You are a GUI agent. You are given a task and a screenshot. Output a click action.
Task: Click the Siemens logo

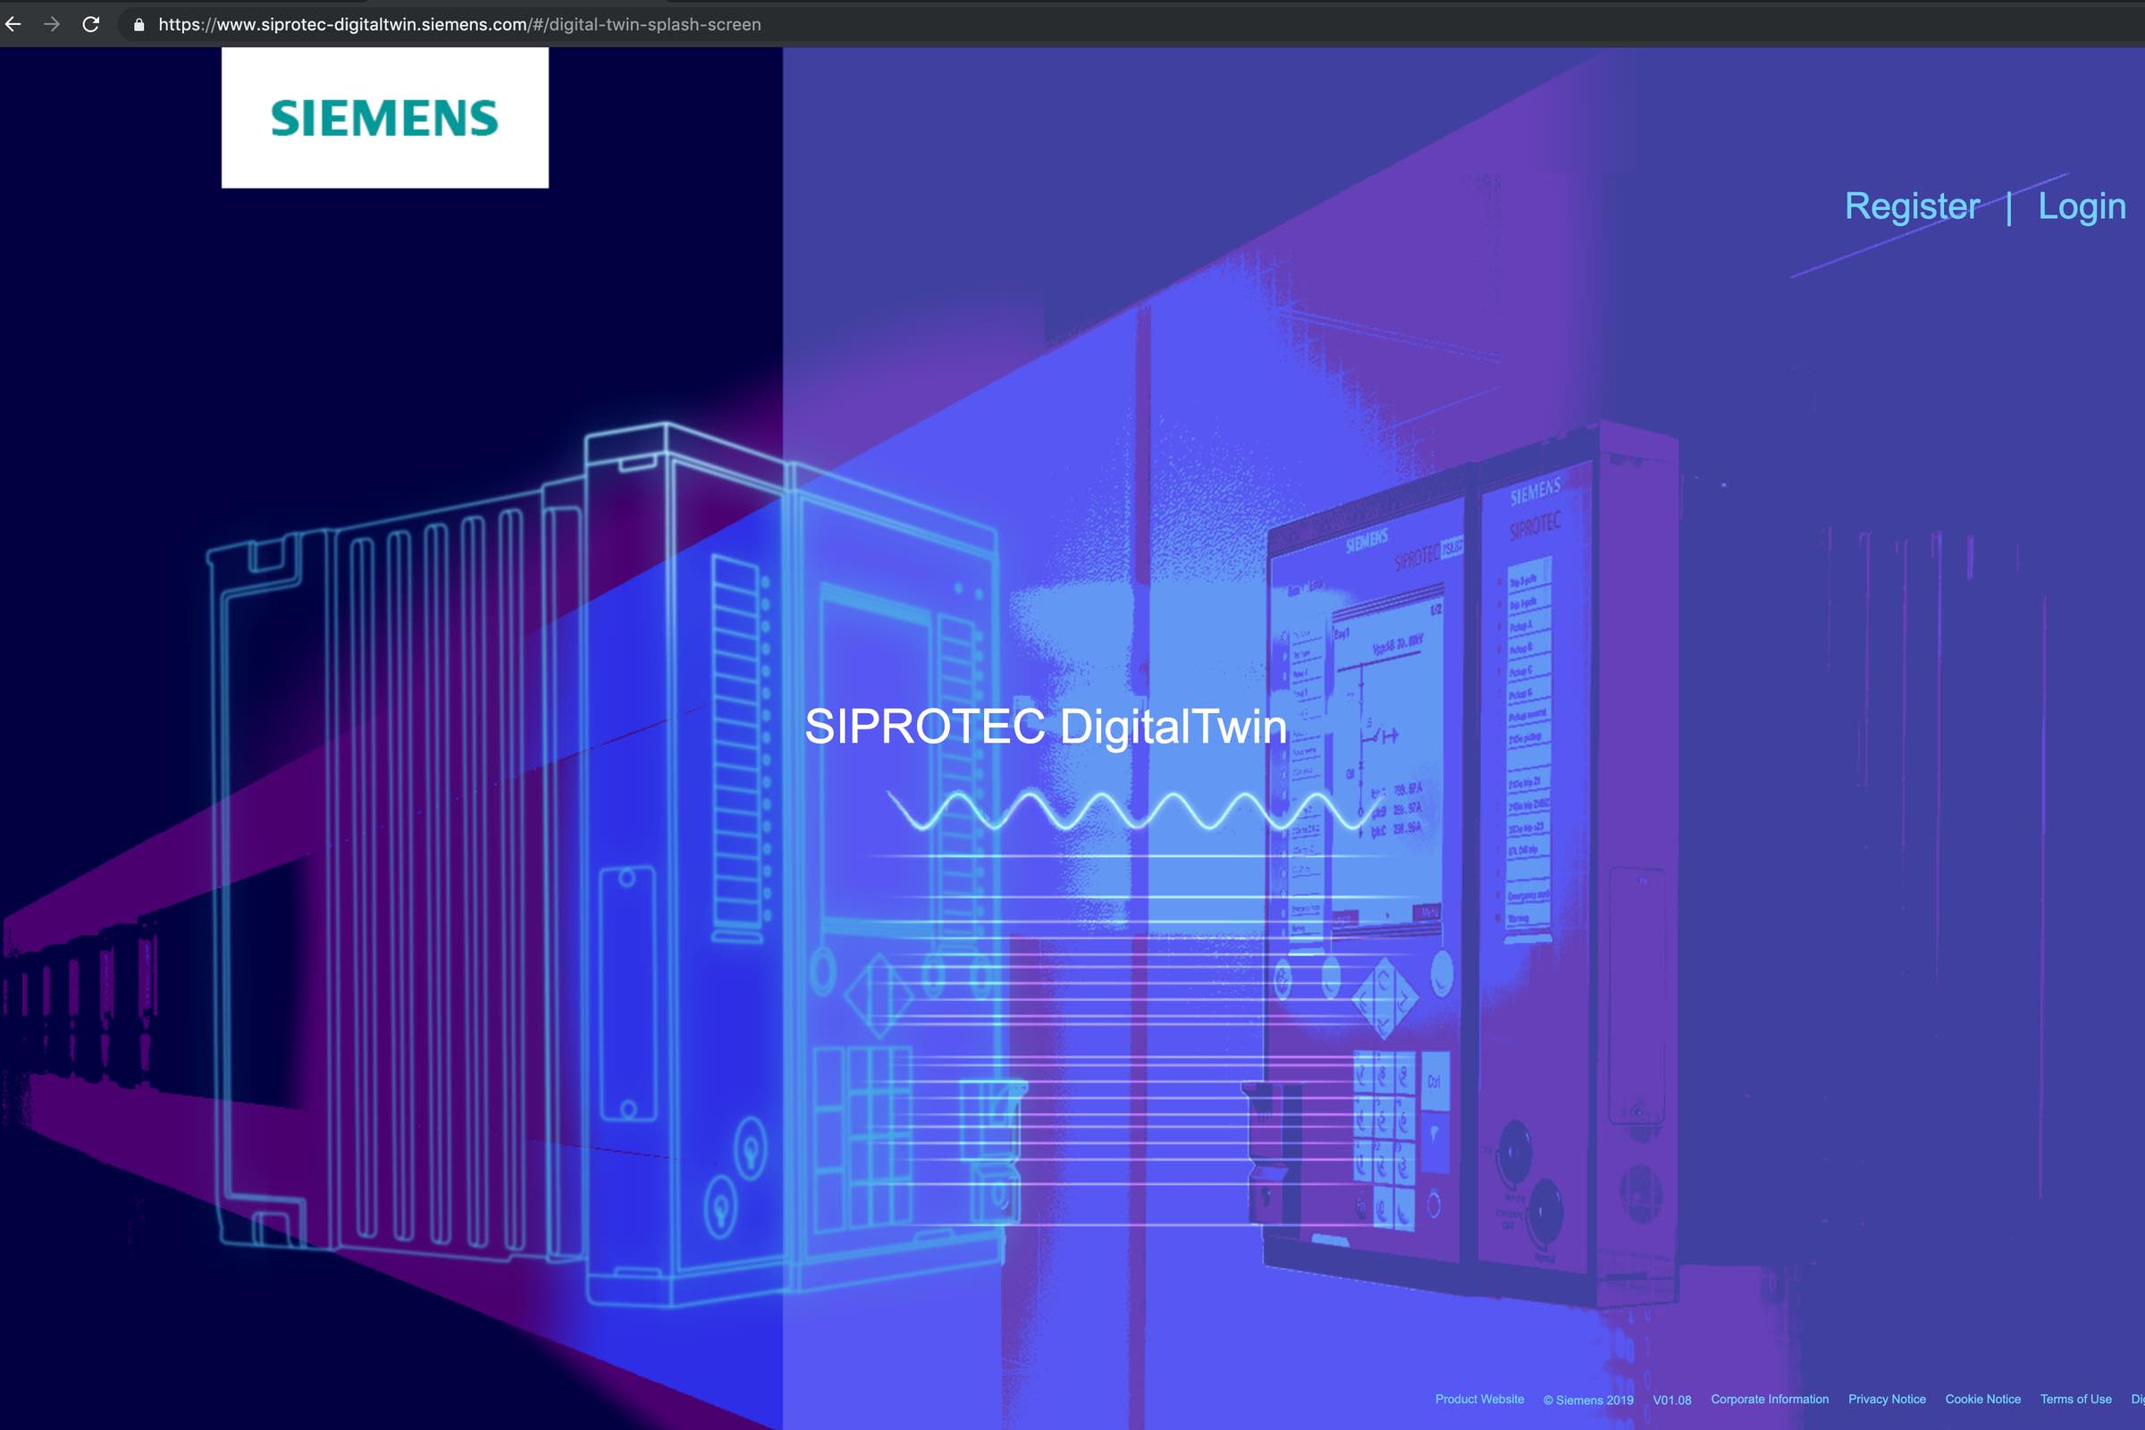(385, 119)
